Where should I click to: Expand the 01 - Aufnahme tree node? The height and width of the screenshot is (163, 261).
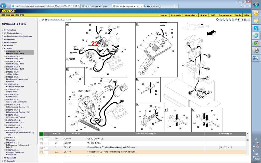pos(3,30)
